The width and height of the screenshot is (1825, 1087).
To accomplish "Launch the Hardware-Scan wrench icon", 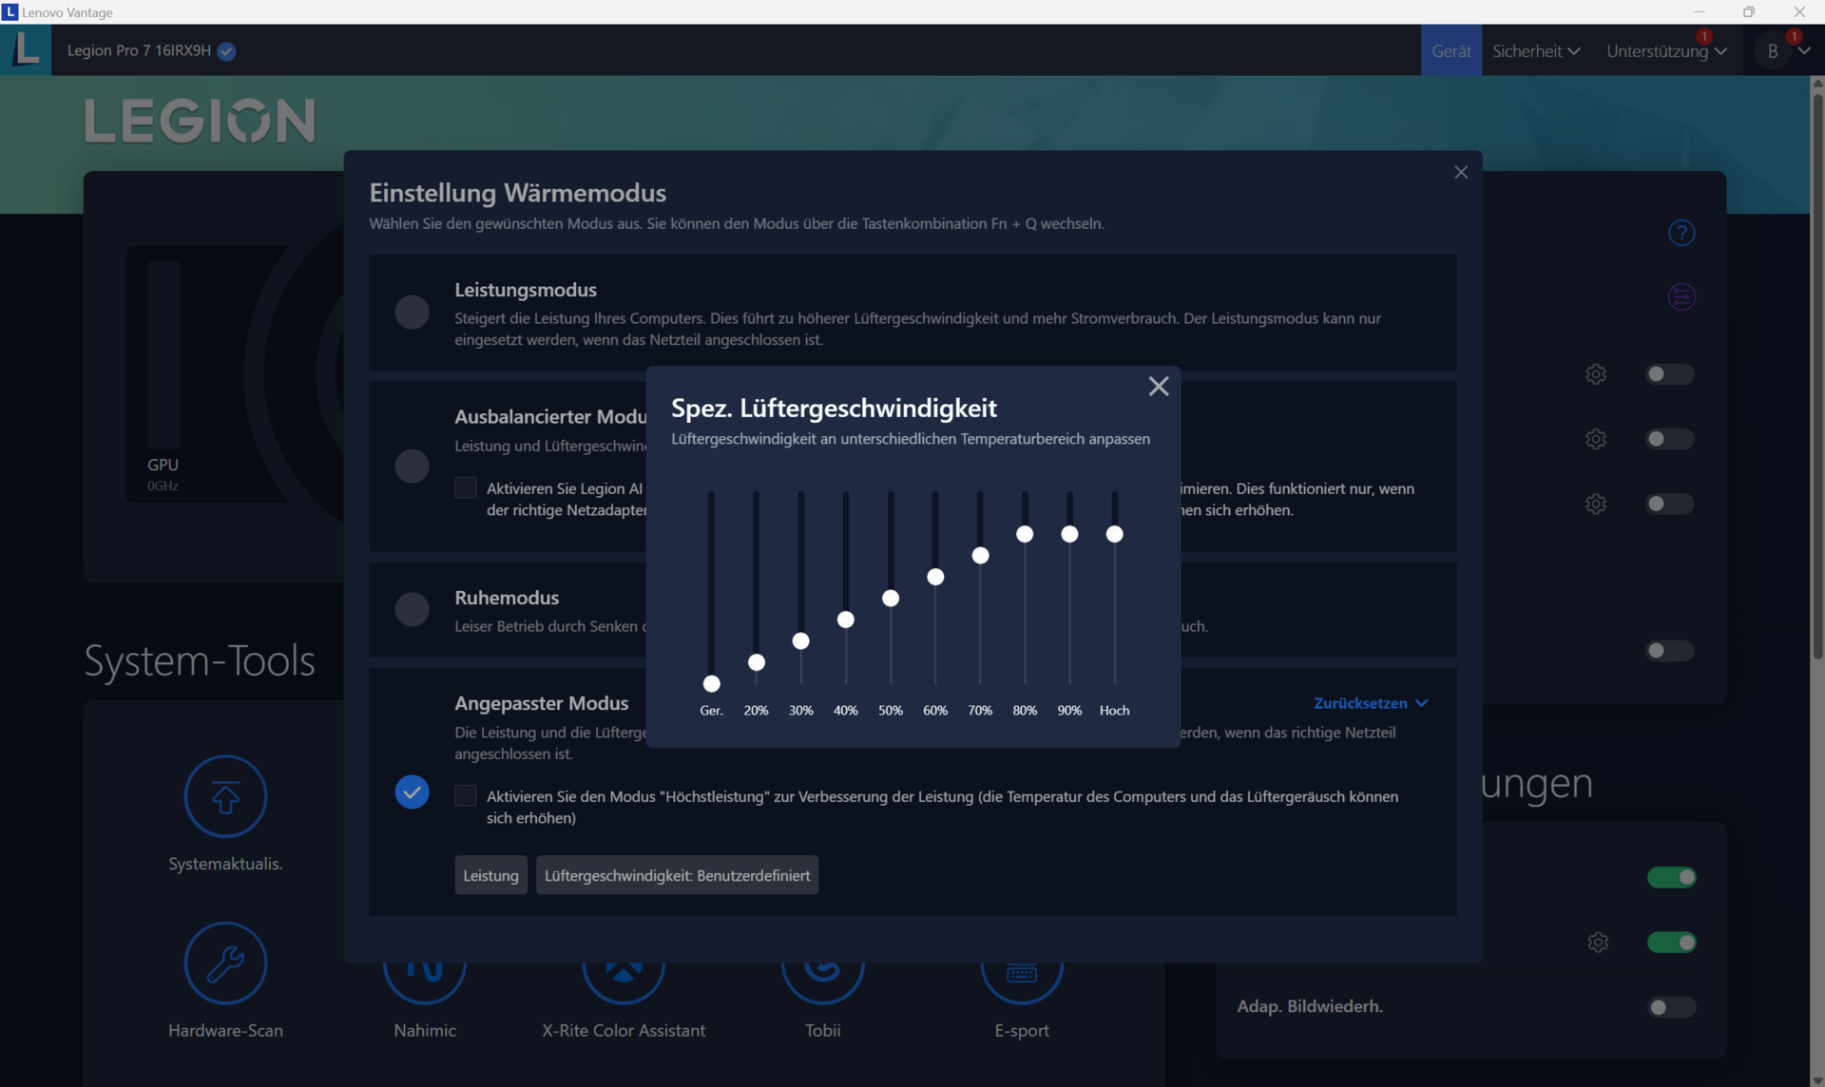I will click(225, 963).
